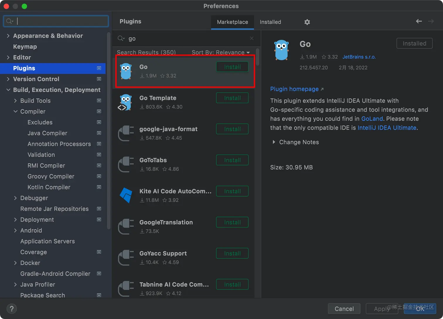This screenshot has width=443, height=319.
Task: Install the Go Template plugin
Action: (232, 98)
